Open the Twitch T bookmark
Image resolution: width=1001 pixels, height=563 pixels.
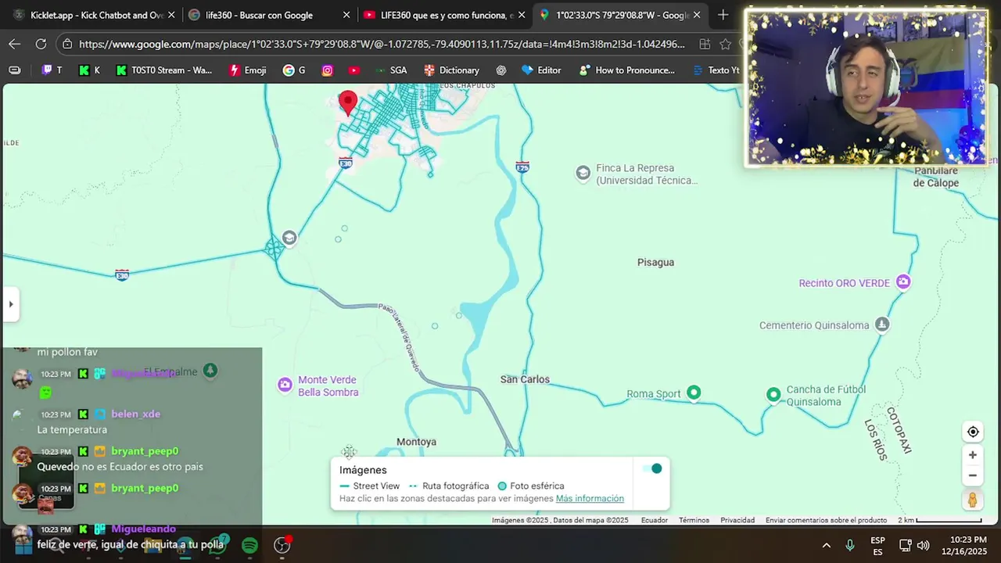point(52,70)
